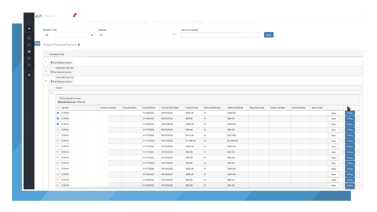Select the highlighted Ad item in the sidebar
The image size is (377, 212).
pos(29,51)
